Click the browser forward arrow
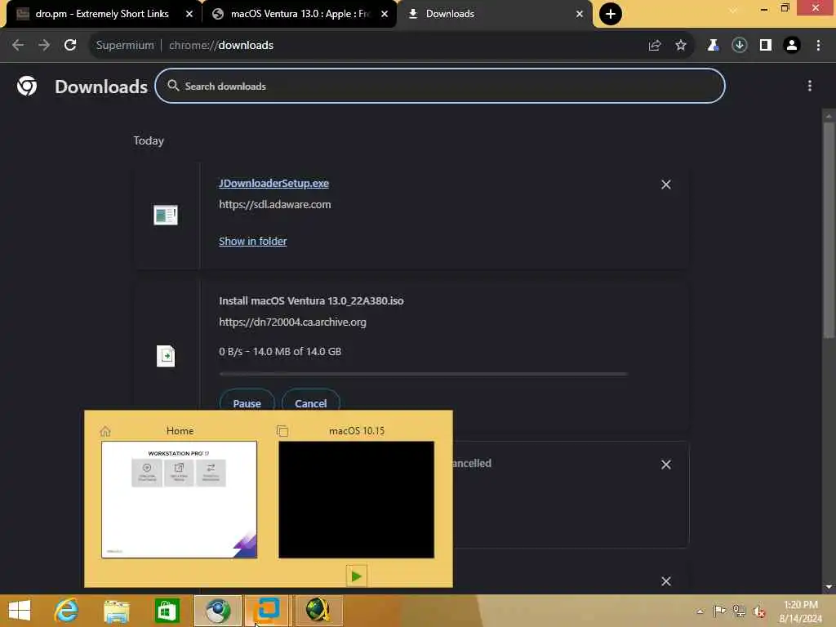Image resolution: width=836 pixels, height=627 pixels. click(44, 46)
